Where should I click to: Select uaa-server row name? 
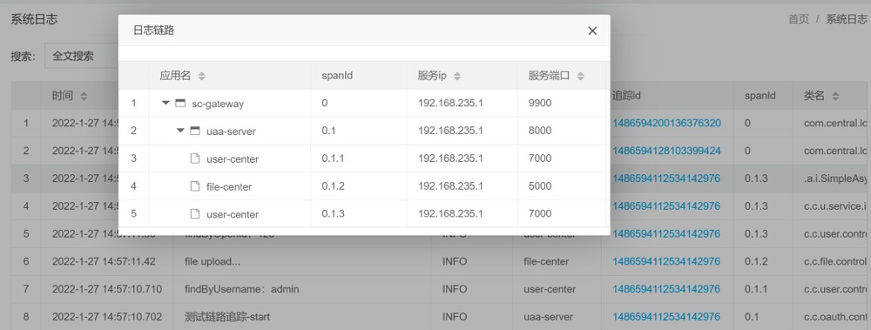231,131
